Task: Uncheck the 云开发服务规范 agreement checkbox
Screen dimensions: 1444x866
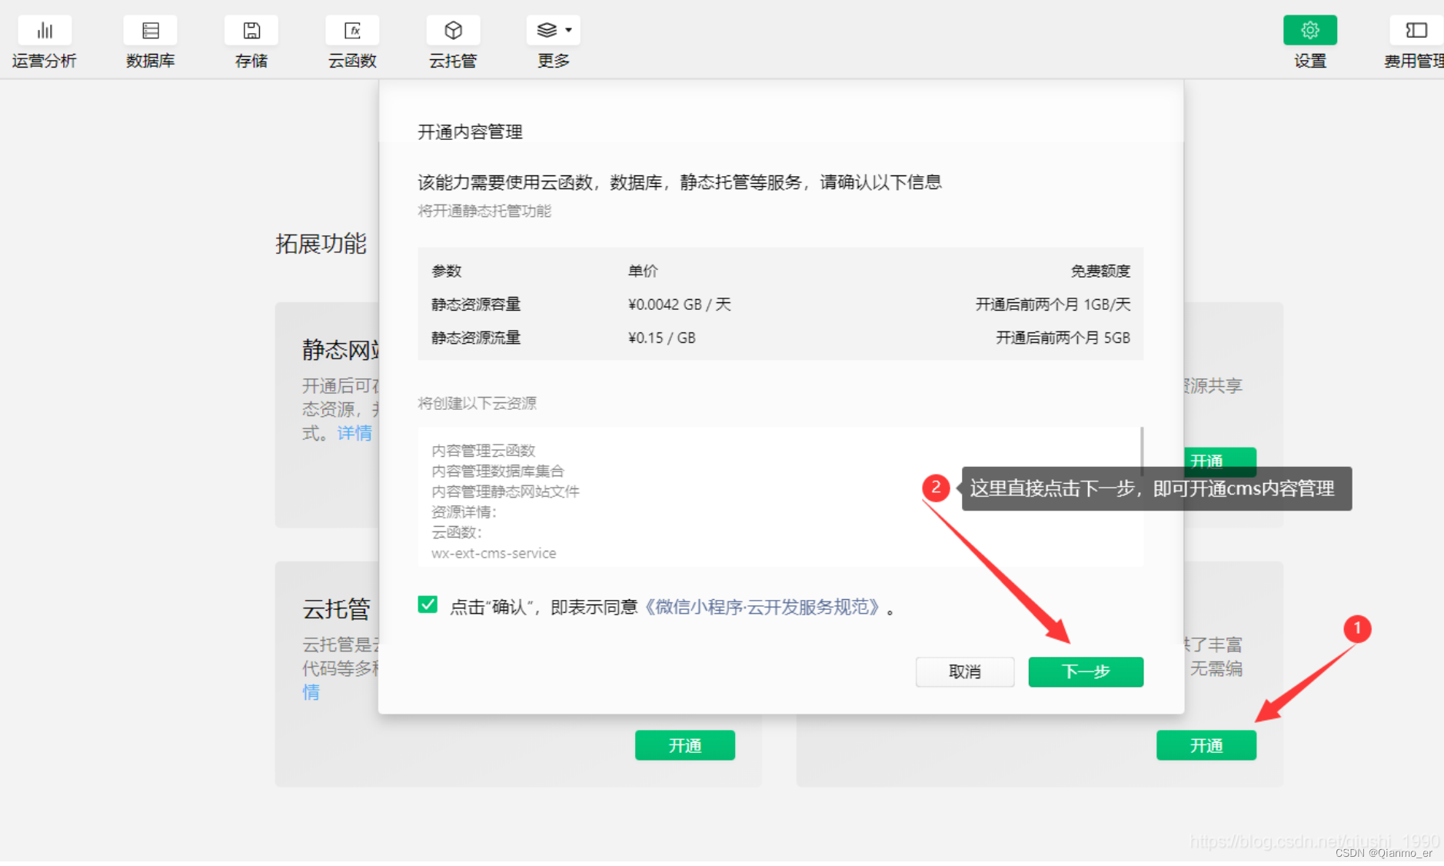Action: pyautogui.click(x=428, y=605)
